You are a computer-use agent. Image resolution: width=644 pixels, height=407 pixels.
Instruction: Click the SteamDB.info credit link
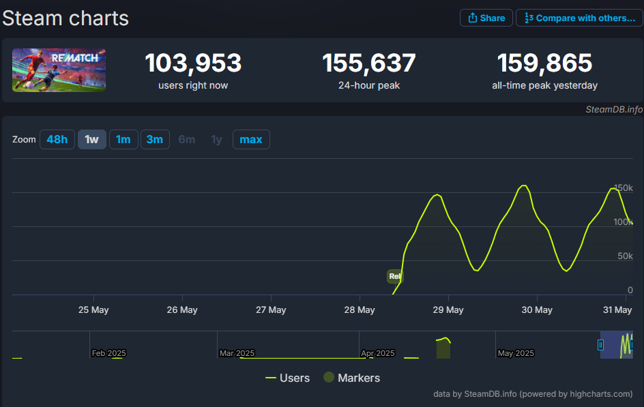pos(614,109)
